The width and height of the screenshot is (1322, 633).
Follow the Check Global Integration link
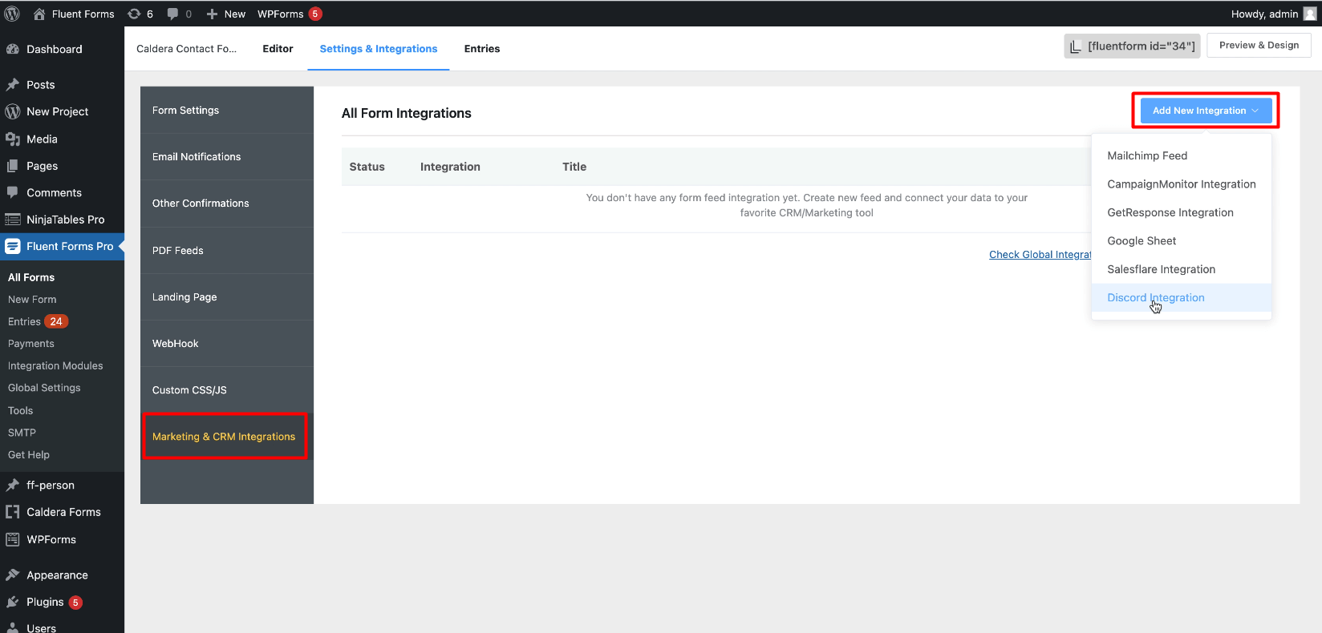(x=1040, y=255)
